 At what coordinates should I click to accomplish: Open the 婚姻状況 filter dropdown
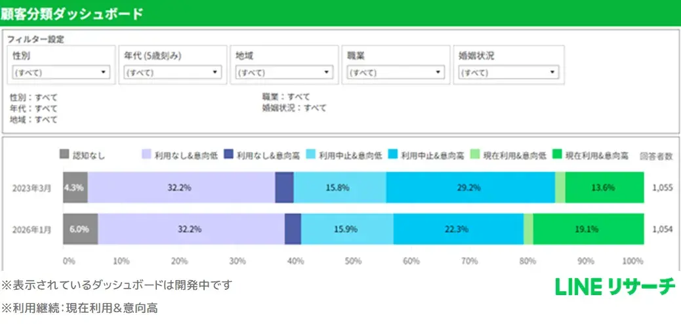[507, 73]
